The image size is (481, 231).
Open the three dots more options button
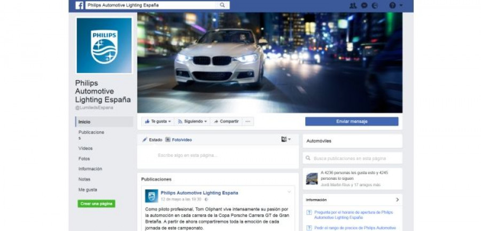[247, 121]
